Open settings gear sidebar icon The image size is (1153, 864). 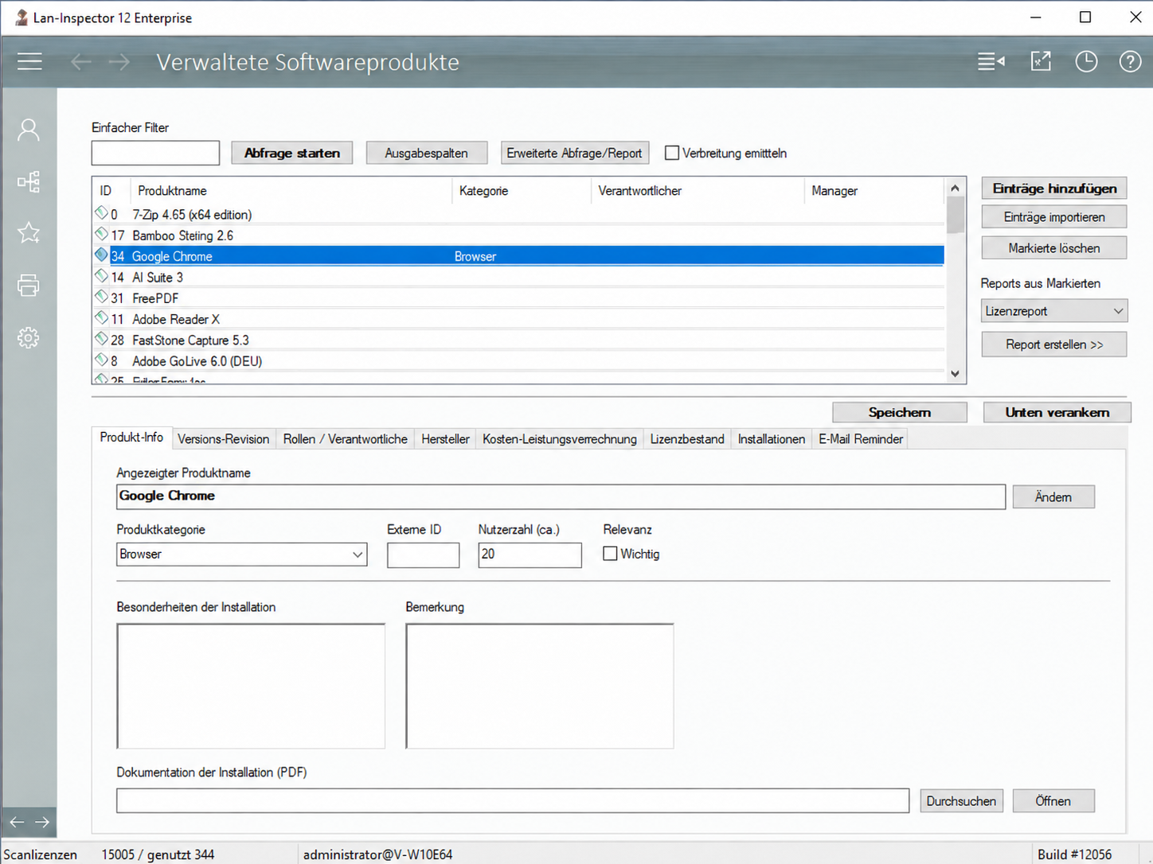point(29,337)
